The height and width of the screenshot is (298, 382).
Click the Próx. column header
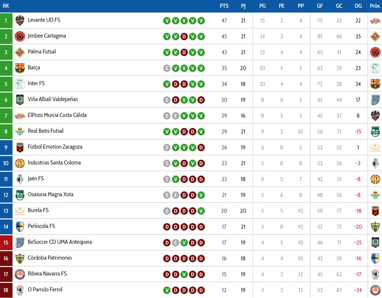375,6
